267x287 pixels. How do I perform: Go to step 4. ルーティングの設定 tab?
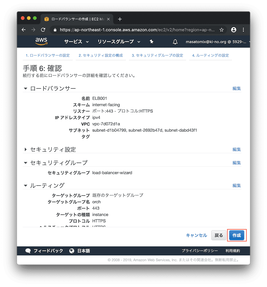210,55
